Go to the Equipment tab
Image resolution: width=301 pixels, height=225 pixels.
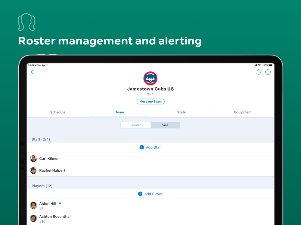(x=243, y=112)
